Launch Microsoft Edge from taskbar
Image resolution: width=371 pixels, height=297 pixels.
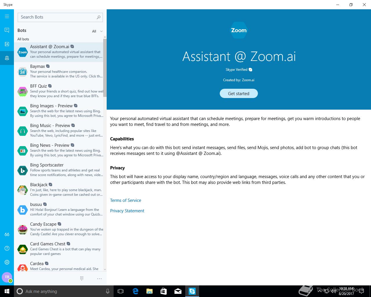135,291
